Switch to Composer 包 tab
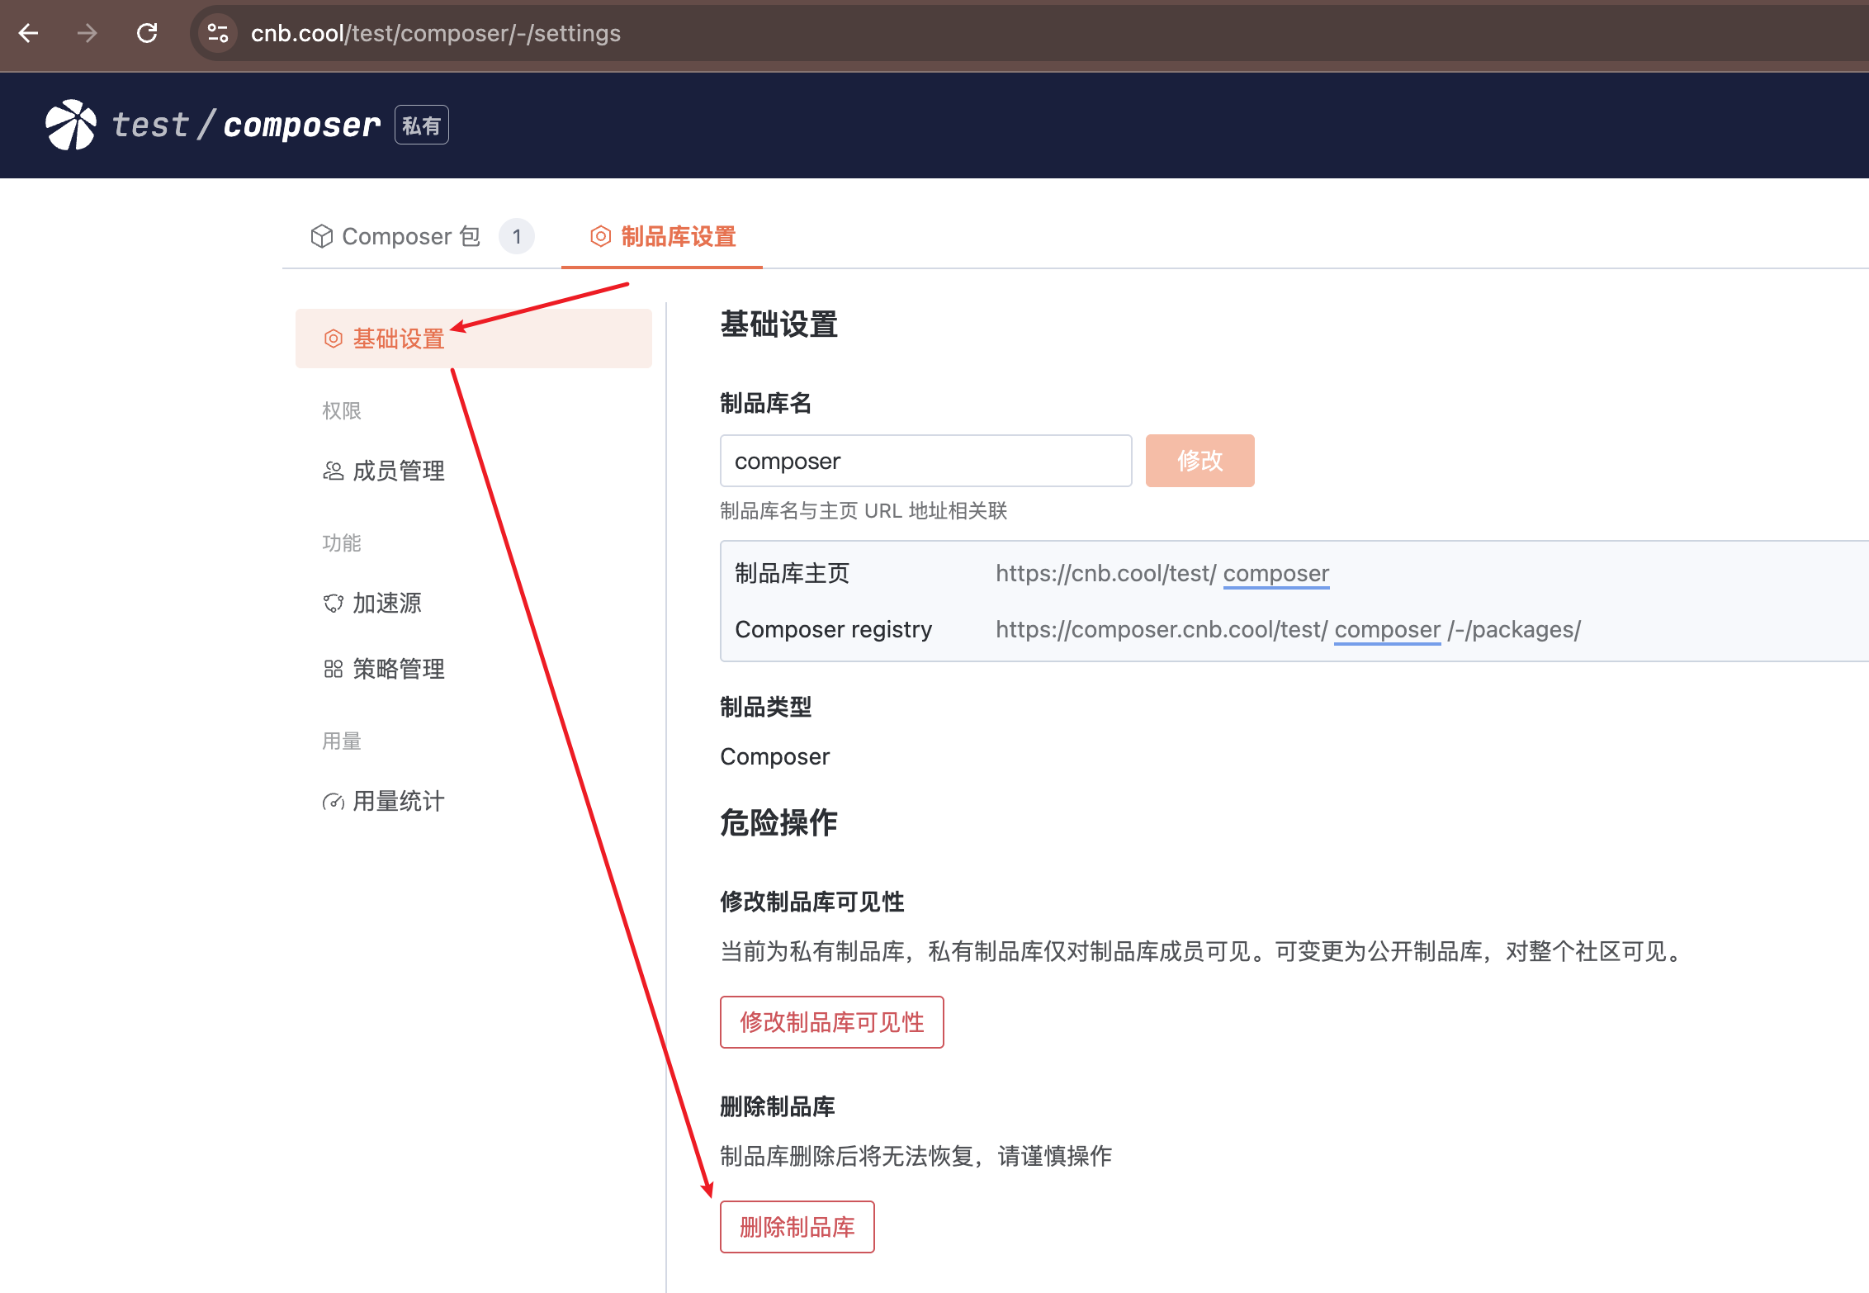This screenshot has width=1869, height=1293. tap(410, 237)
